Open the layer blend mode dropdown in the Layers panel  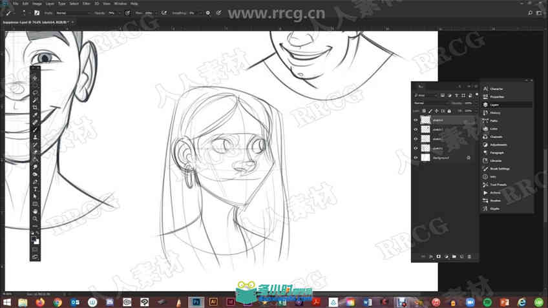coord(430,103)
